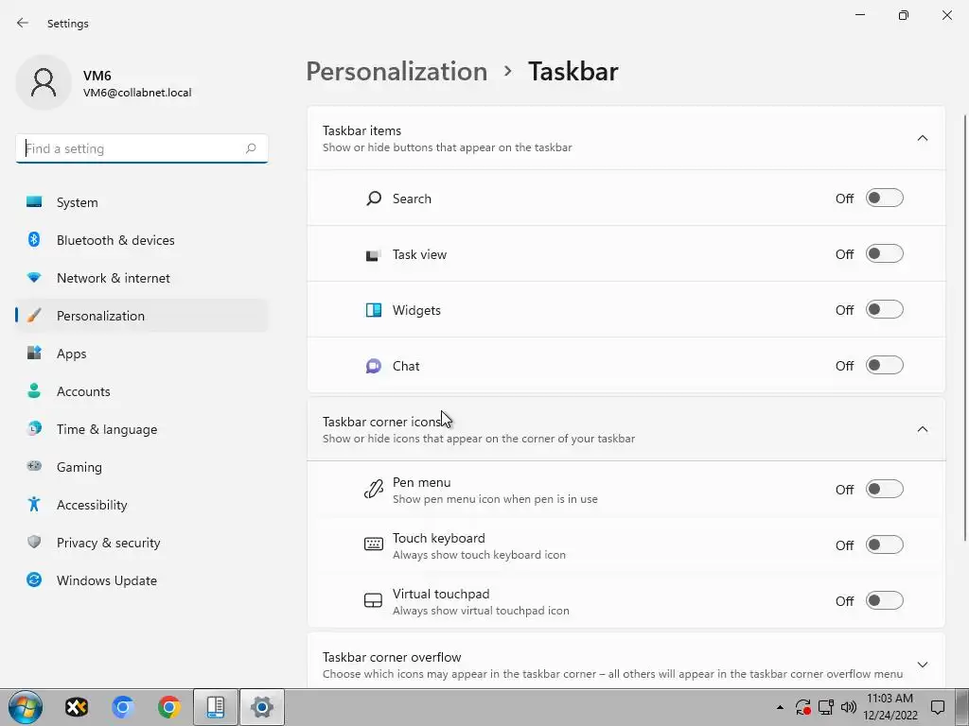Click the System monitor icon in sidebar
The height and width of the screenshot is (726, 969).
[x=34, y=202]
